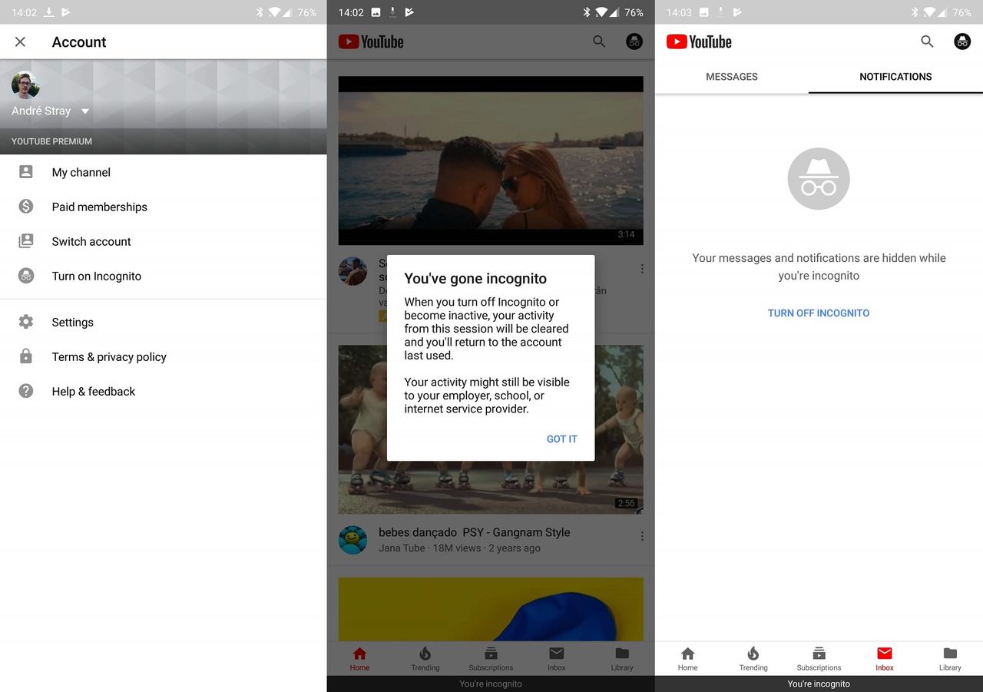Tap the first video's channel avatar
The width and height of the screenshot is (983, 692).
click(x=352, y=271)
